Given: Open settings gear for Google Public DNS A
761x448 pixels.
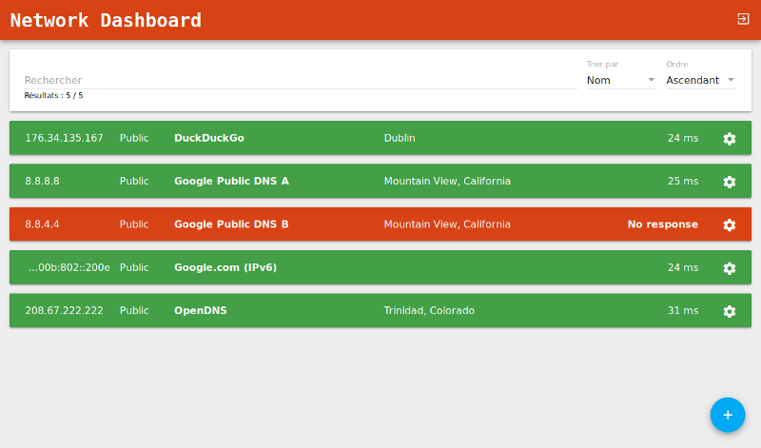Looking at the screenshot, I should [729, 182].
